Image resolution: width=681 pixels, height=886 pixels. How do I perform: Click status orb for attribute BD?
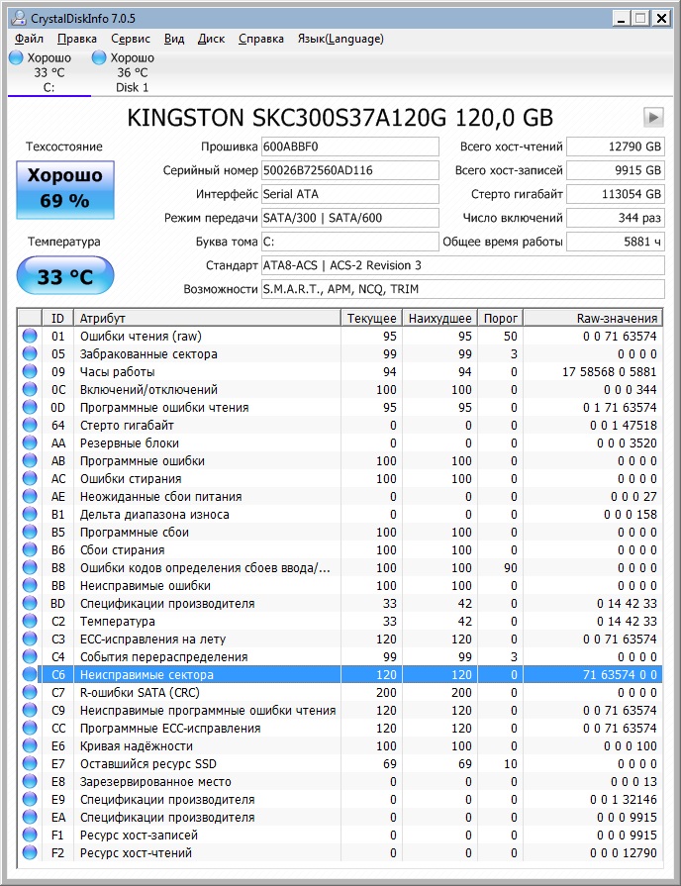(x=30, y=603)
